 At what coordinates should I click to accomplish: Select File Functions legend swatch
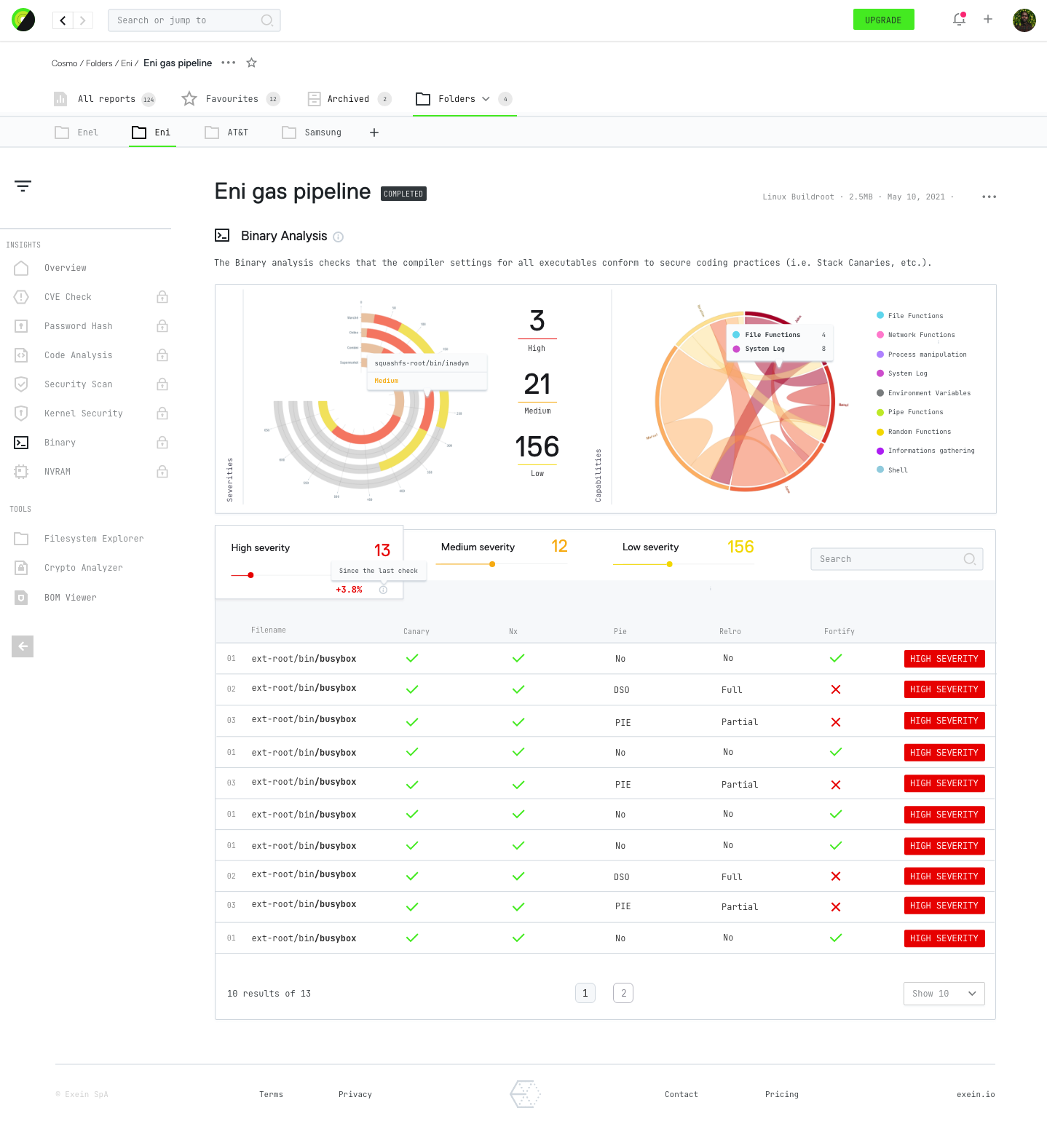(880, 315)
